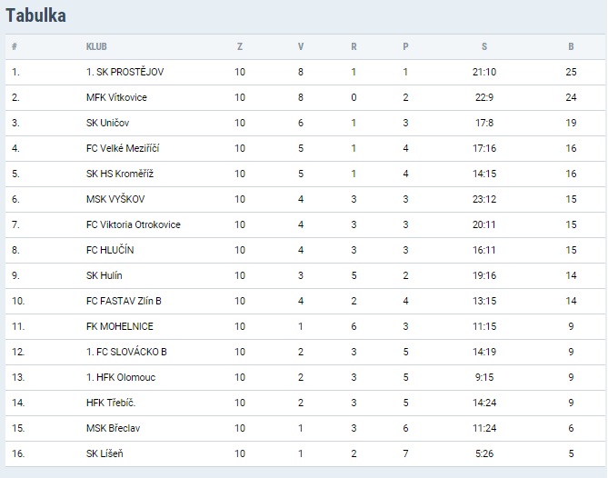Click 1. HFK Olomouc club name

(x=116, y=377)
